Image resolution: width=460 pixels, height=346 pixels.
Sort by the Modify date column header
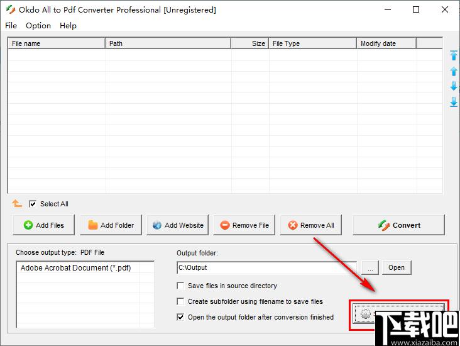[386, 43]
